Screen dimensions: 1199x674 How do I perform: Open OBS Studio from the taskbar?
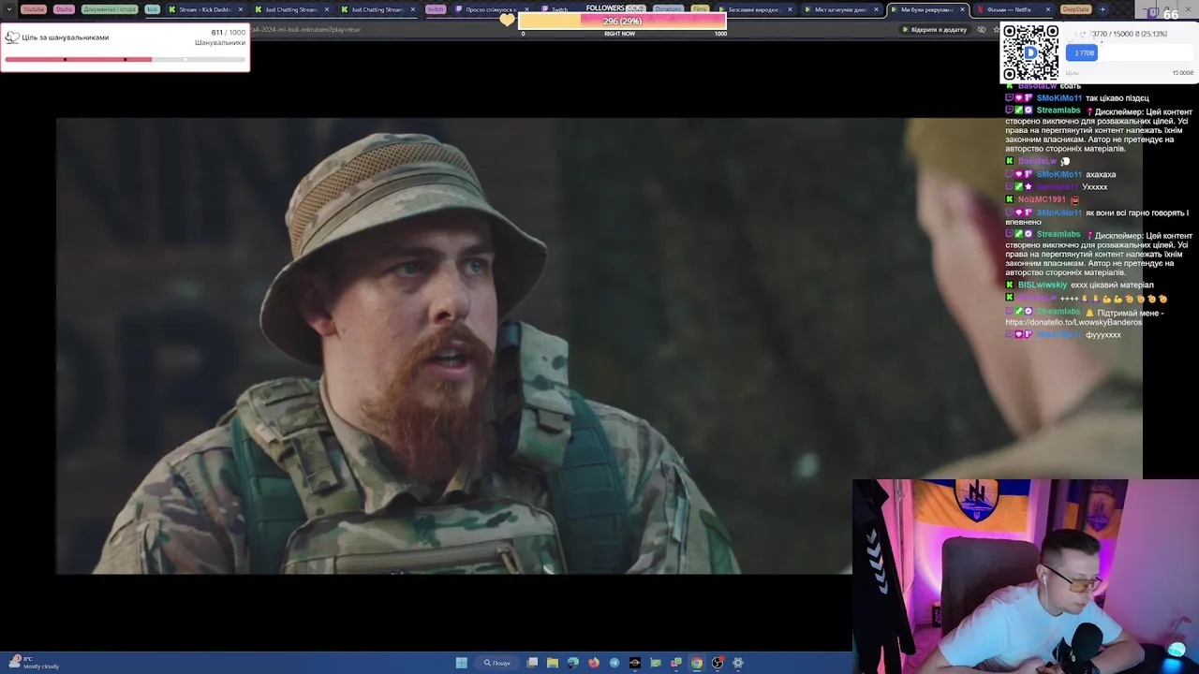(718, 663)
